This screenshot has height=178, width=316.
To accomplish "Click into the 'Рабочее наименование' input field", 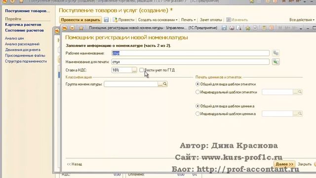I will tap(190, 53).
